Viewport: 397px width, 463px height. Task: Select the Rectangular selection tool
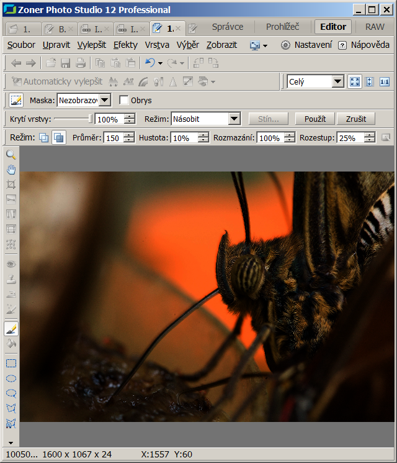pos(11,364)
